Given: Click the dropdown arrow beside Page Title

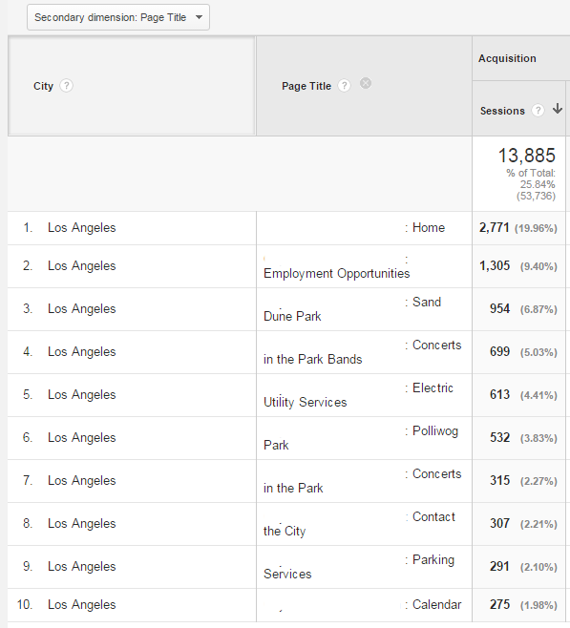Looking at the screenshot, I should click(199, 17).
